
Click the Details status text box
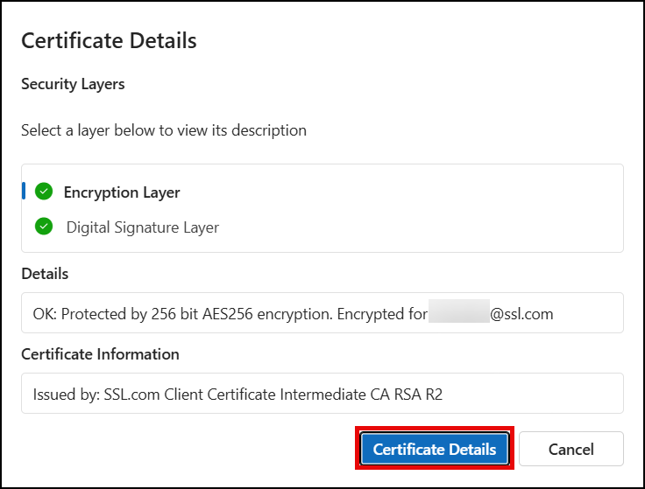pos(322,313)
